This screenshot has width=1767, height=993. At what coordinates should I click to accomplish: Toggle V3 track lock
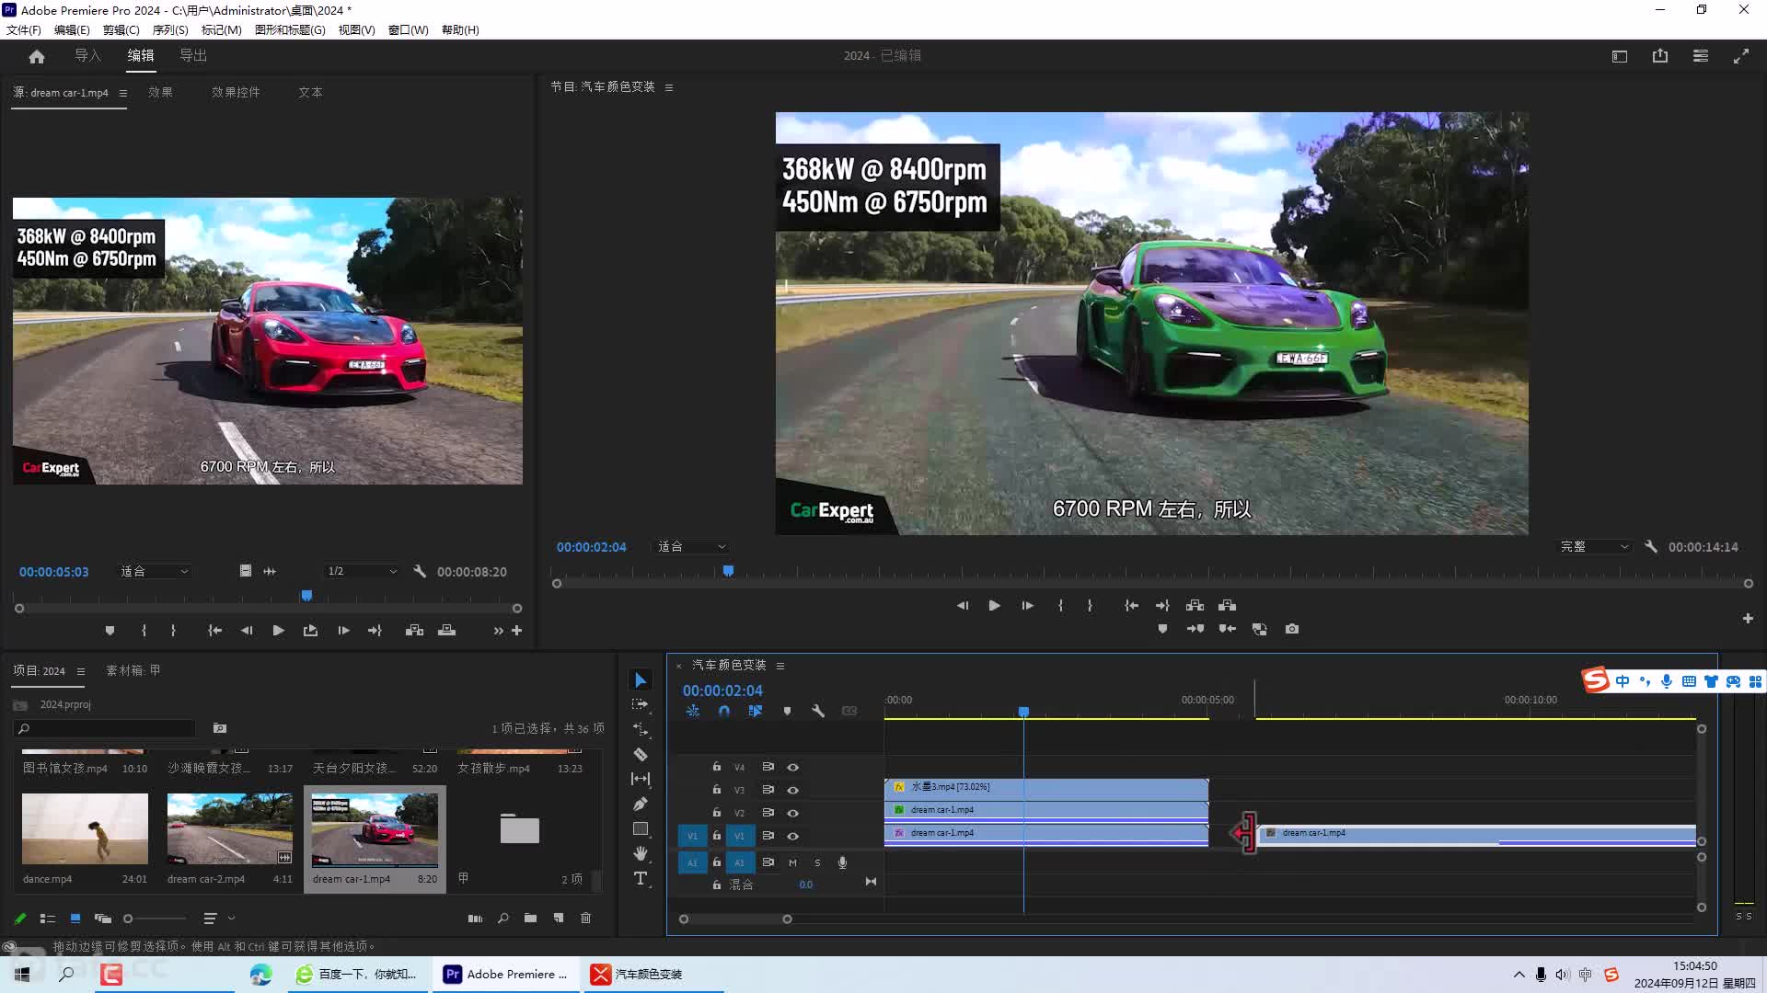point(717,790)
